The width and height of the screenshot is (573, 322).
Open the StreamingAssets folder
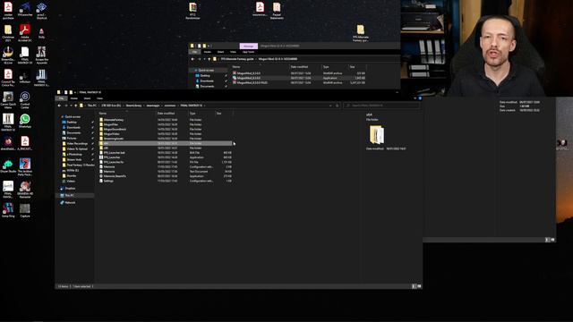coord(114,139)
